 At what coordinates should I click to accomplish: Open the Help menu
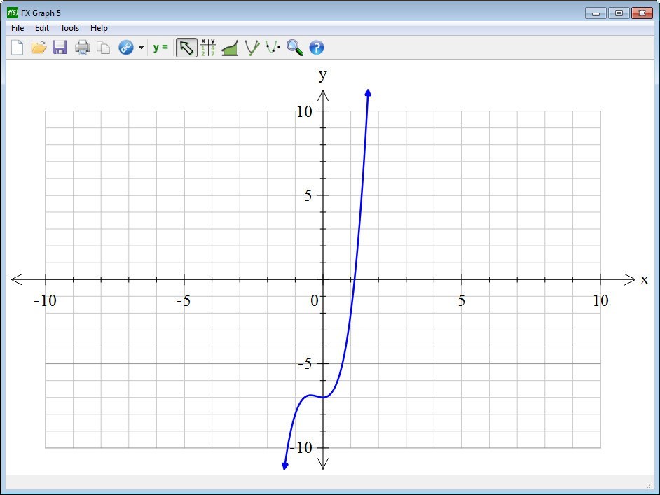(x=99, y=28)
